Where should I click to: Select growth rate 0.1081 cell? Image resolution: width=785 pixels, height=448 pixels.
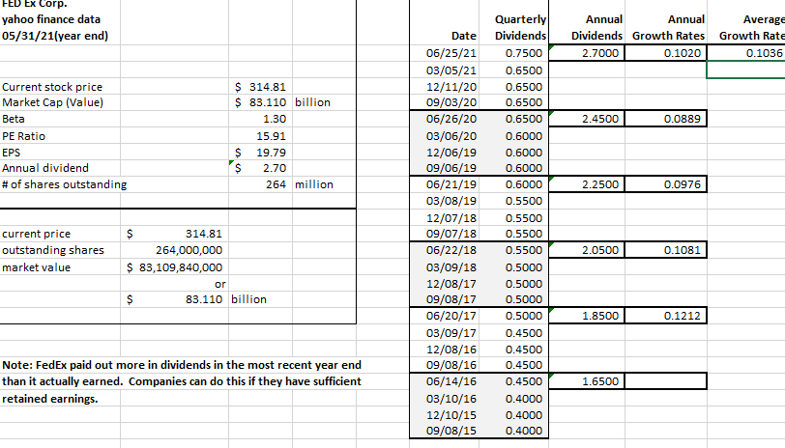pyautogui.click(x=666, y=249)
